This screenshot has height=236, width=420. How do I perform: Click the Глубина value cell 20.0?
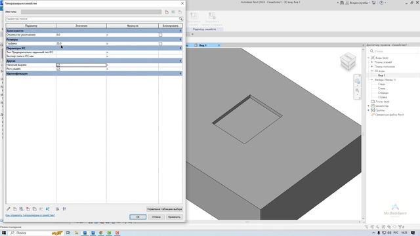coord(81,43)
